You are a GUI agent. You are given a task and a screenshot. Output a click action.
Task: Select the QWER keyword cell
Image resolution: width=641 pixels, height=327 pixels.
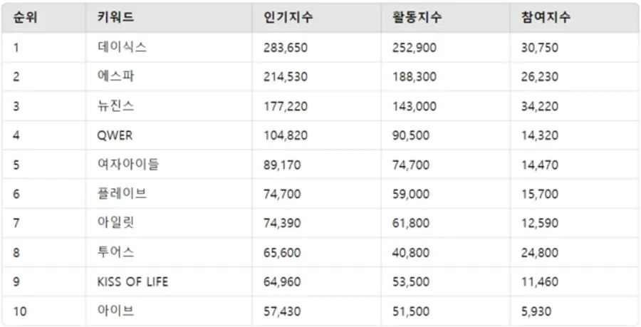pyautogui.click(x=115, y=135)
